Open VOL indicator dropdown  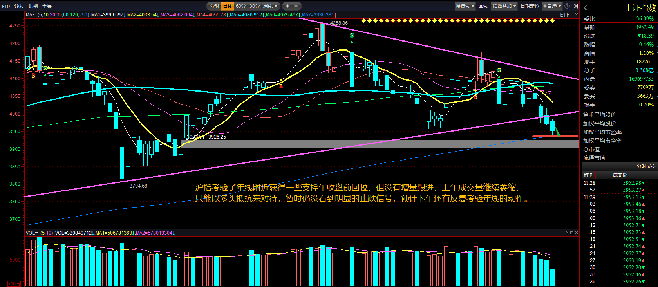click(32, 233)
